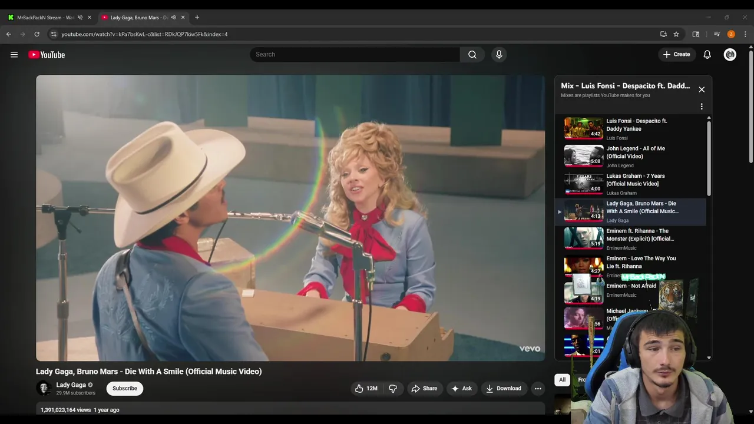The width and height of the screenshot is (754, 424).
Task: Open the Mix playlist three-dot options
Action: (x=702, y=107)
